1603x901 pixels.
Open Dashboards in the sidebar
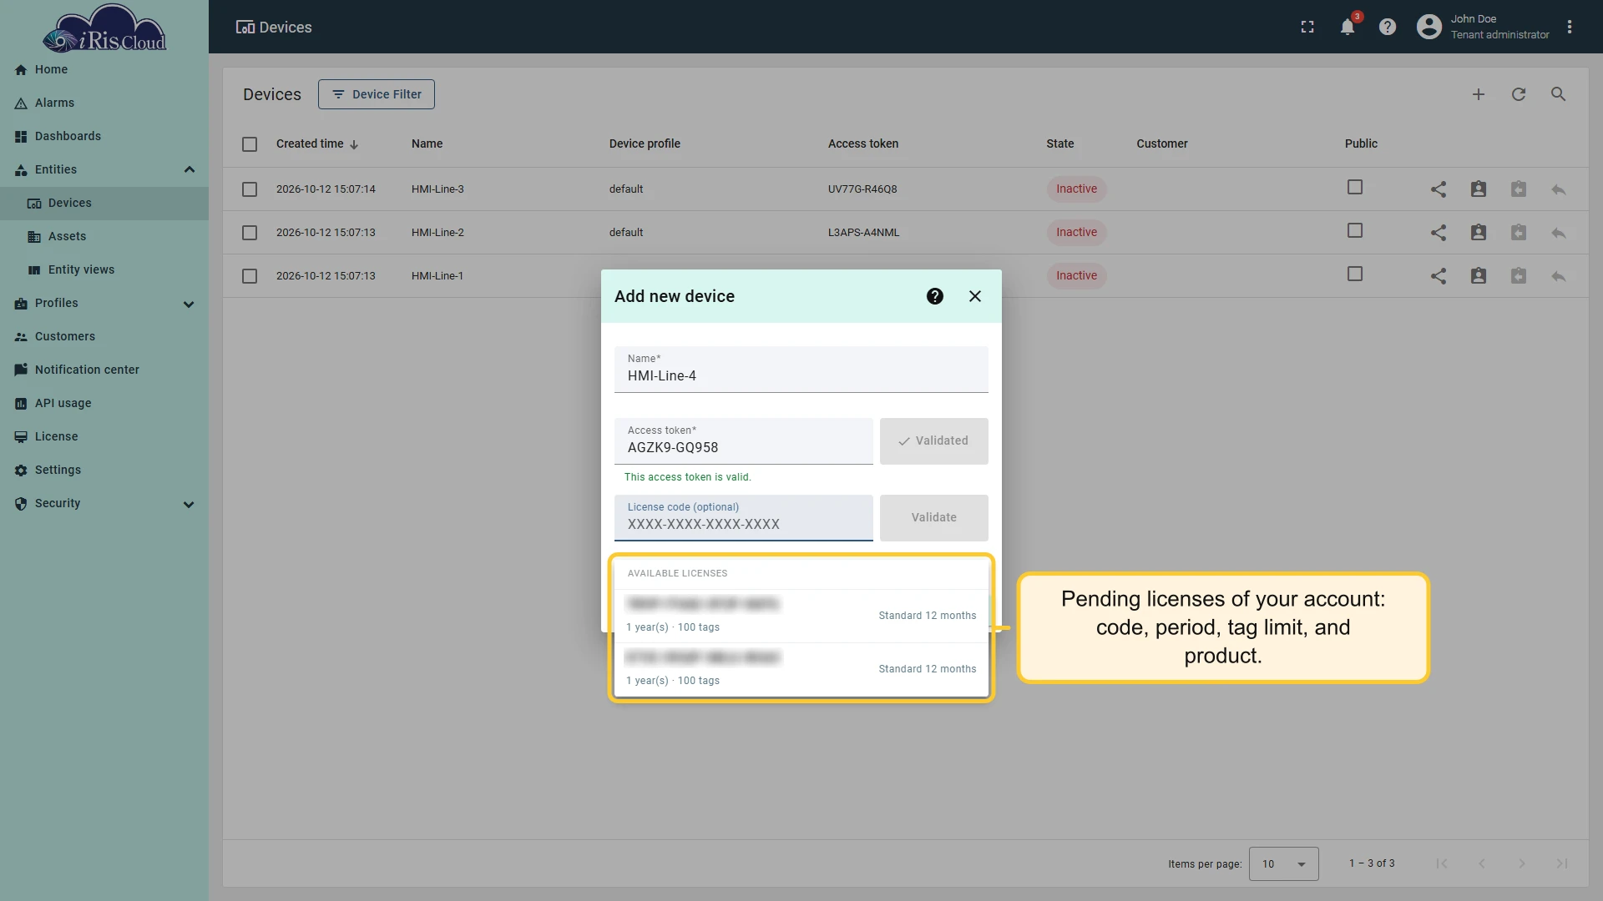click(104, 136)
